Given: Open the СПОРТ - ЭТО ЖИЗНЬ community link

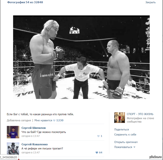Looking at the screenshot, I should click(x=140, y=114).
